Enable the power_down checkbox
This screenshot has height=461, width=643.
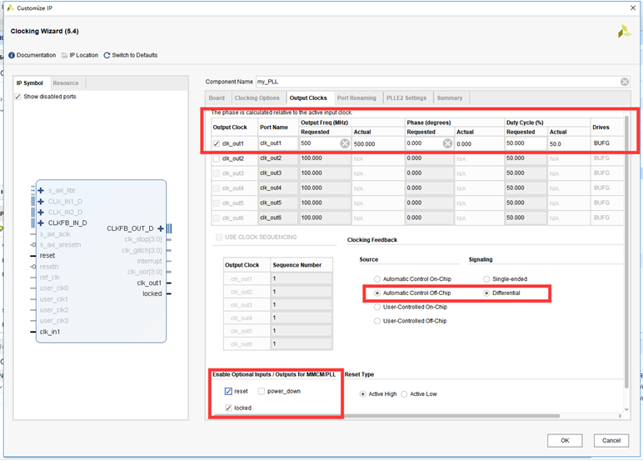262,391
